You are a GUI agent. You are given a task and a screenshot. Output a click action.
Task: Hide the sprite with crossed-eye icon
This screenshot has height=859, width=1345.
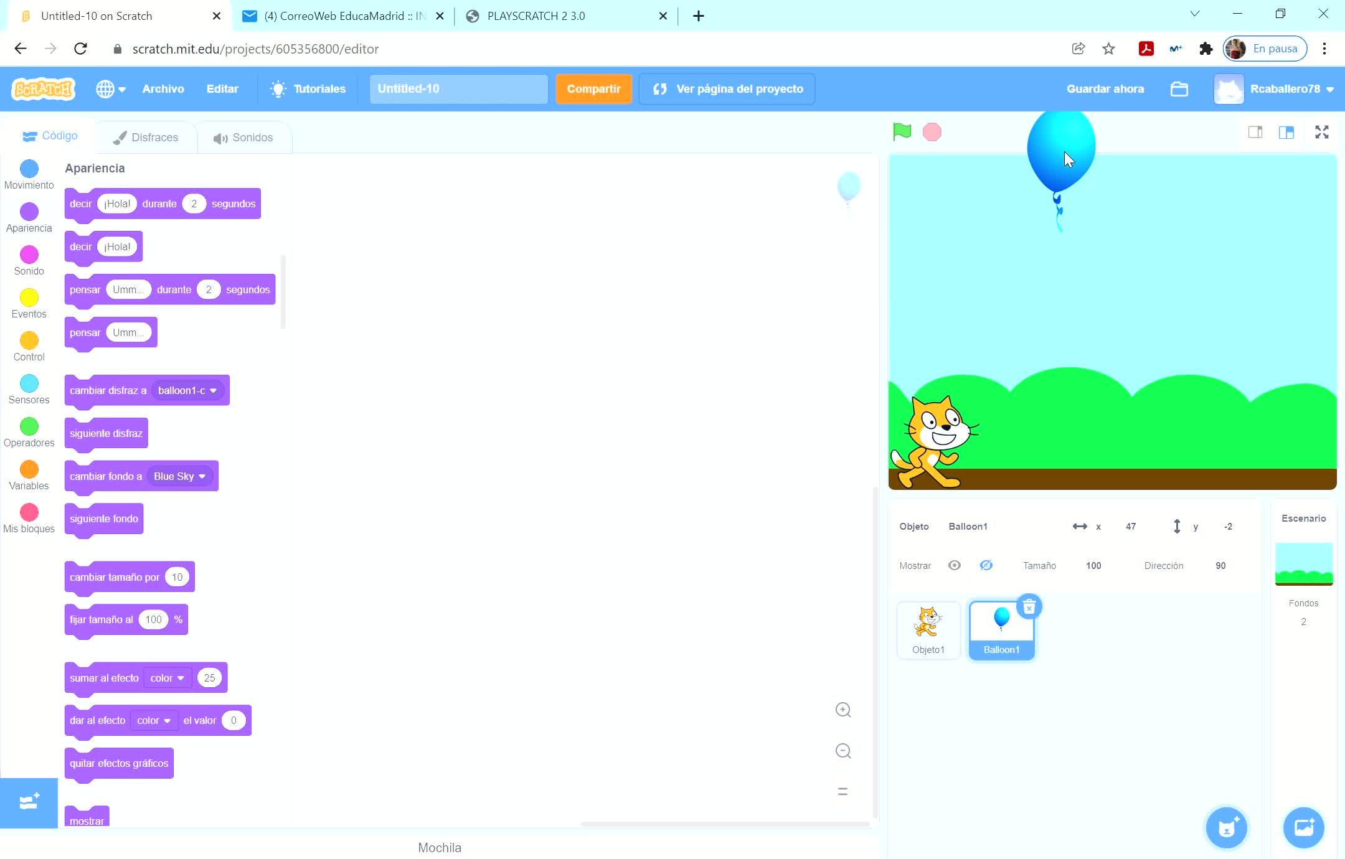pyautogui.click(x=986, y=565)
